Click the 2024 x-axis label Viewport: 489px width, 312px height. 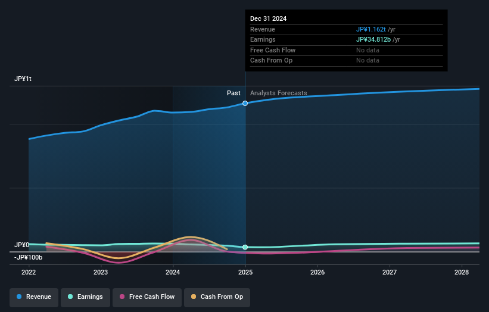click(173, 273)
